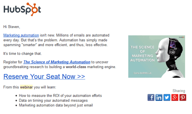Share via LinkedIn icon

tap(159, 98)
